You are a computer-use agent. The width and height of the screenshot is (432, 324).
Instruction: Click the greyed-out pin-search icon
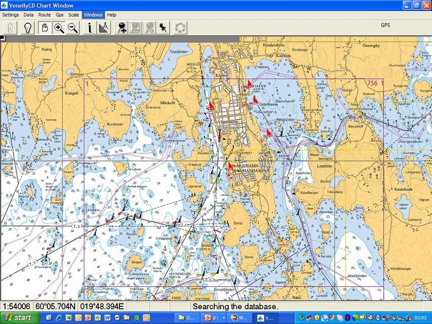tap(149, 28)
